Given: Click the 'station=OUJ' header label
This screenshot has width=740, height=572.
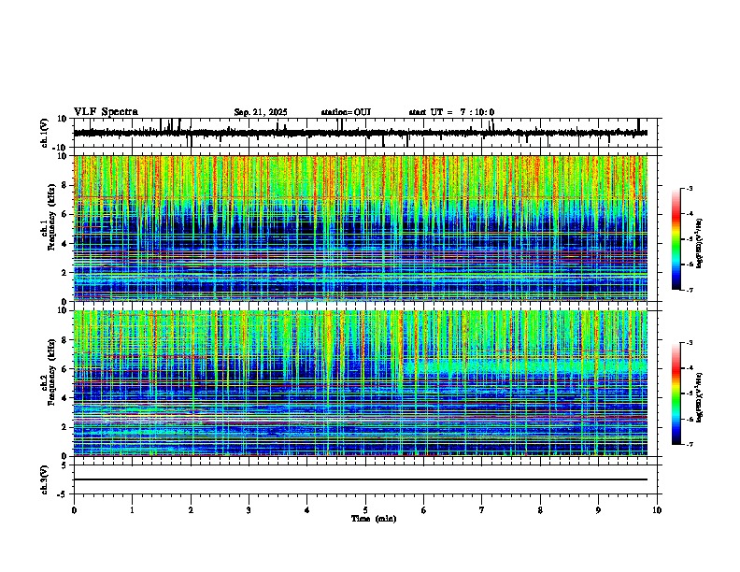Looking at the screenshot, I should point(346,112).
